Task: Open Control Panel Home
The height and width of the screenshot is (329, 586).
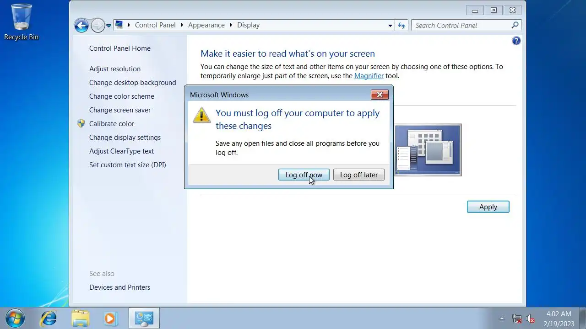Action: point(120,48)
